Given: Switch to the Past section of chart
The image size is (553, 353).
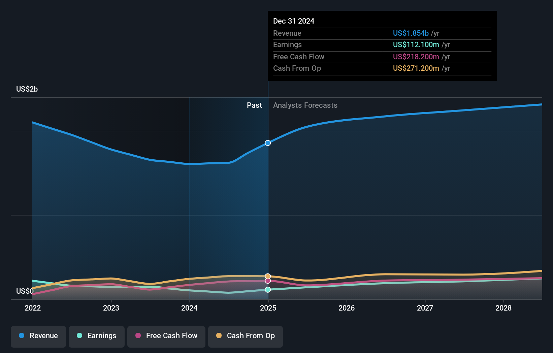Looking at the screenshot, I should [x=254, y=105].
